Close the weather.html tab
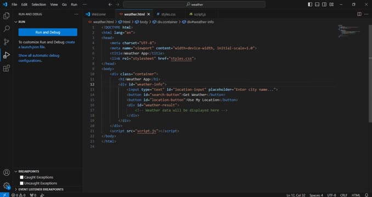The height and width of the screenshot is (197, 372). click(149, 14)
